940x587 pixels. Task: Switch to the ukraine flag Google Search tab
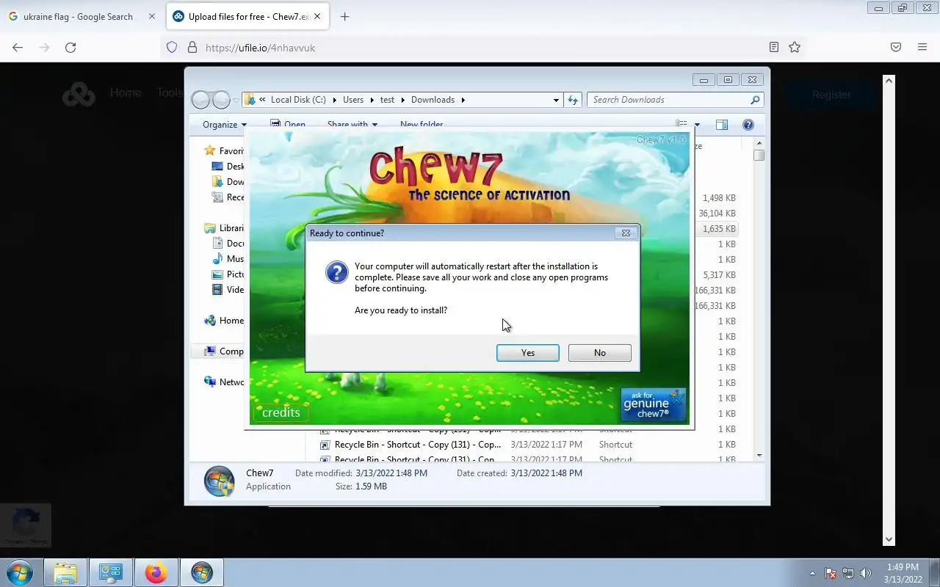[x=78, y=16]
